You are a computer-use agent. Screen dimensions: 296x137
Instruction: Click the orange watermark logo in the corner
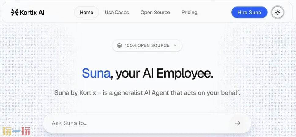[x=17, y=131]
